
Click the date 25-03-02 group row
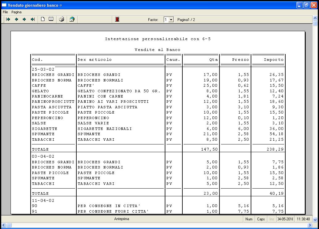point(43,69)
